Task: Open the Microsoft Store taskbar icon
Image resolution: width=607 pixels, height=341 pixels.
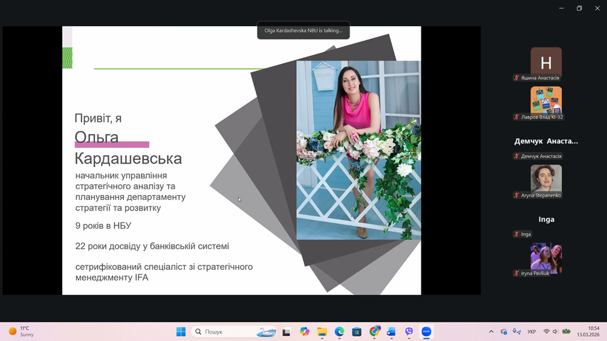Action: click(357, 331)
